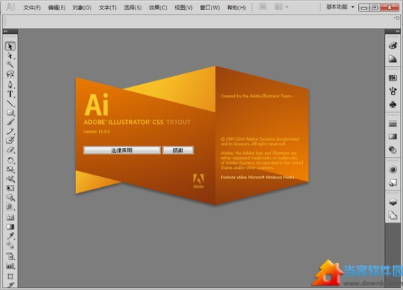Open the Arrange Documents dropdown

281,7
